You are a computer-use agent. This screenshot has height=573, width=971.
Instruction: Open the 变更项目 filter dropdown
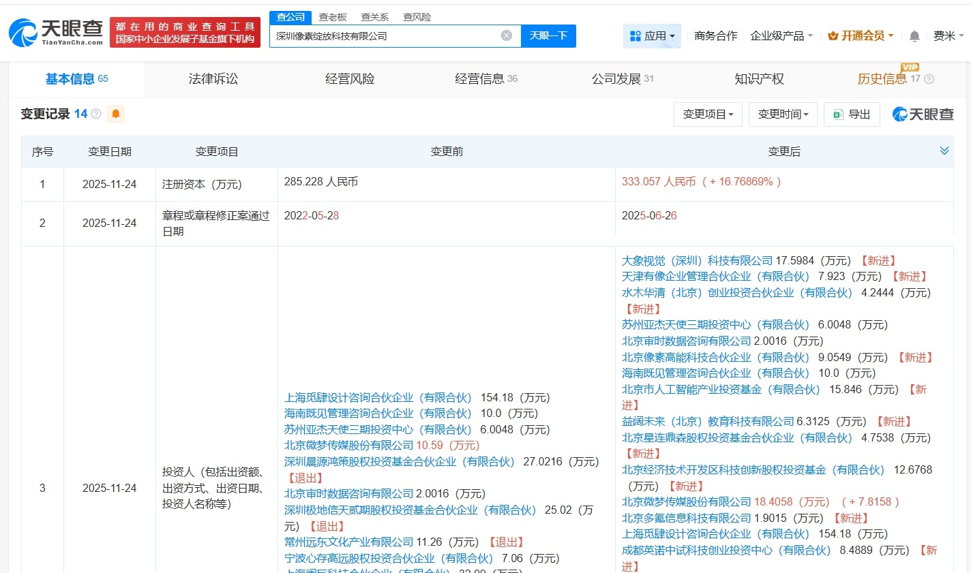click(x=707, y=114)
